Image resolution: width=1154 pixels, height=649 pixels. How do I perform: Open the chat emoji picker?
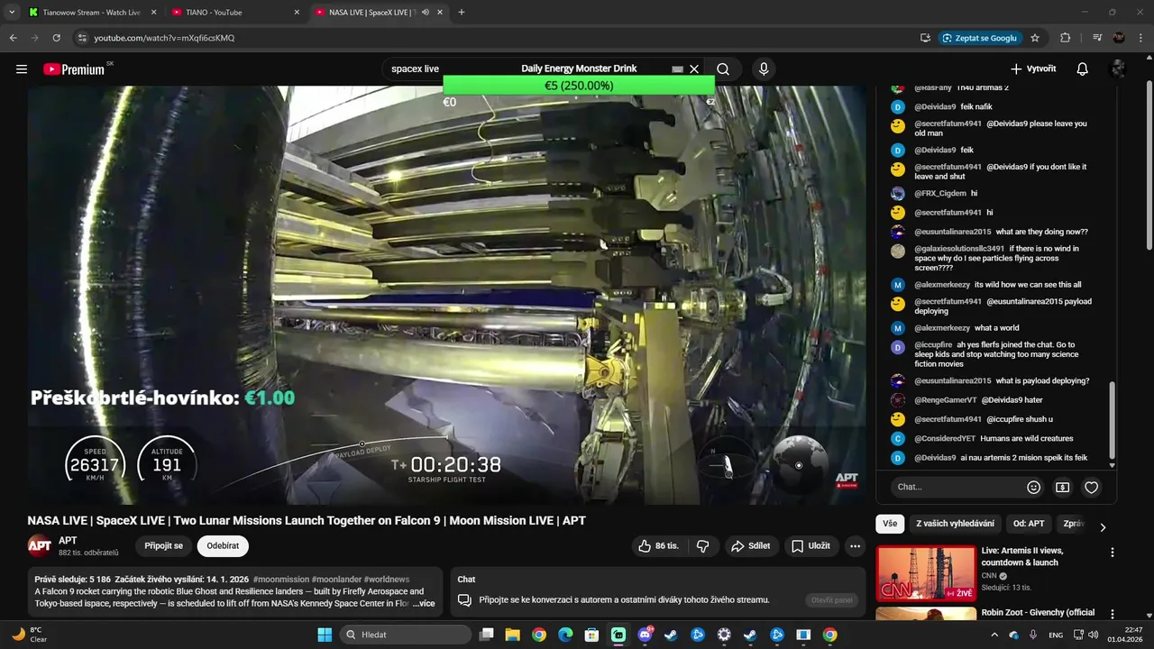pos(1034,487)
